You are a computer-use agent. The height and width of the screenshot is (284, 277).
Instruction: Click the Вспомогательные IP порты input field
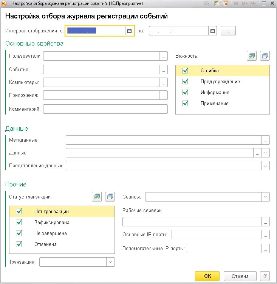(224, 249)
